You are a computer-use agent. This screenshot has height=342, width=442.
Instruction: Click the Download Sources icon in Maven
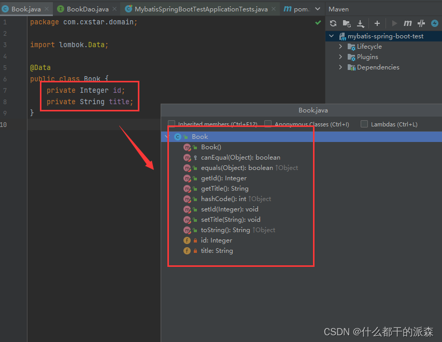(x=361, y=23)
